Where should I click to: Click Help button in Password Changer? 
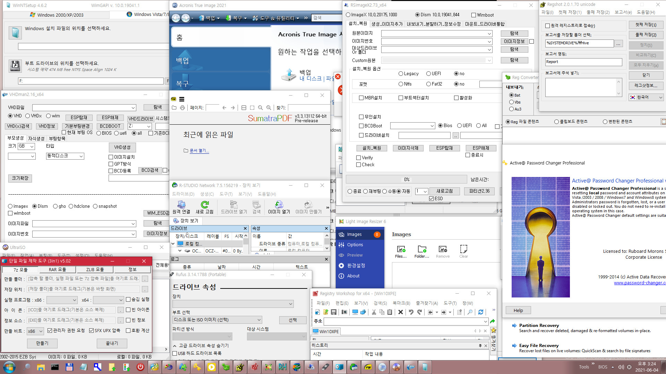(x=518, y=310)
